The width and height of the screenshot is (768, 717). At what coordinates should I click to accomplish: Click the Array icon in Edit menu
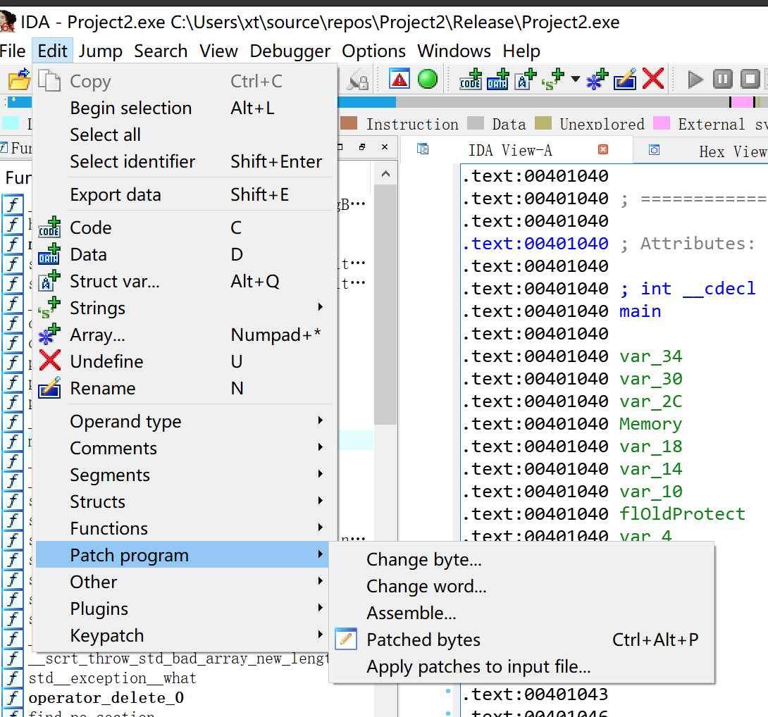(x=49, y=335)
